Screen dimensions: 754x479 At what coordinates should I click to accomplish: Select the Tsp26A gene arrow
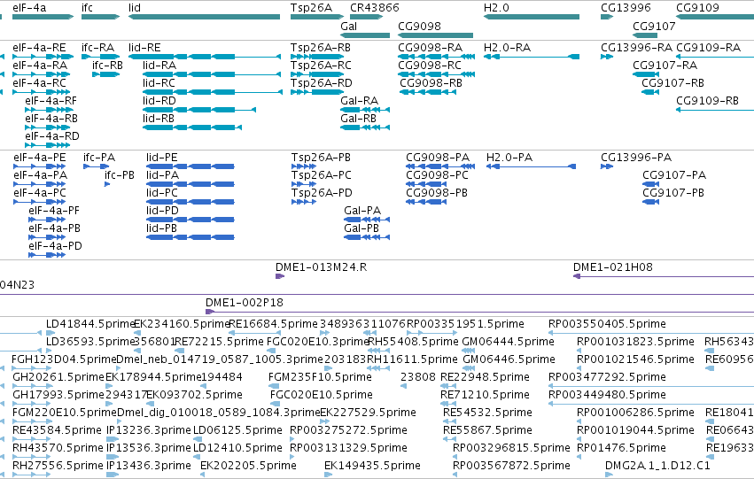[x=317, y=17]
